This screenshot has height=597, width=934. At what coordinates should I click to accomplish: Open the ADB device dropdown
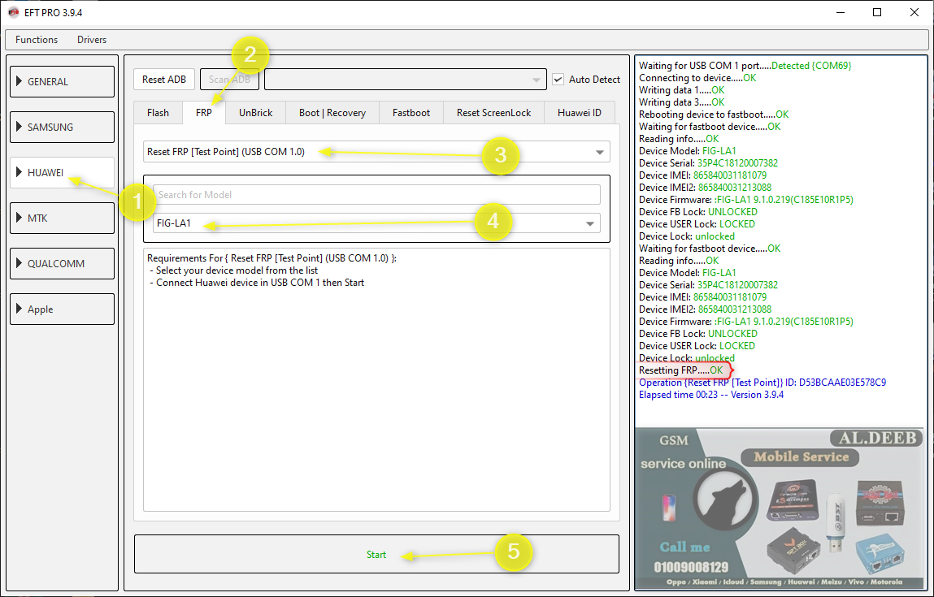tap(405, 79)
